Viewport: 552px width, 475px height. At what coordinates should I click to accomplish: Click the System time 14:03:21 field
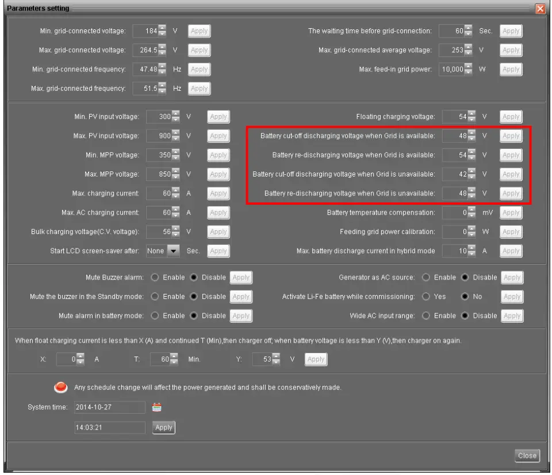109,427
